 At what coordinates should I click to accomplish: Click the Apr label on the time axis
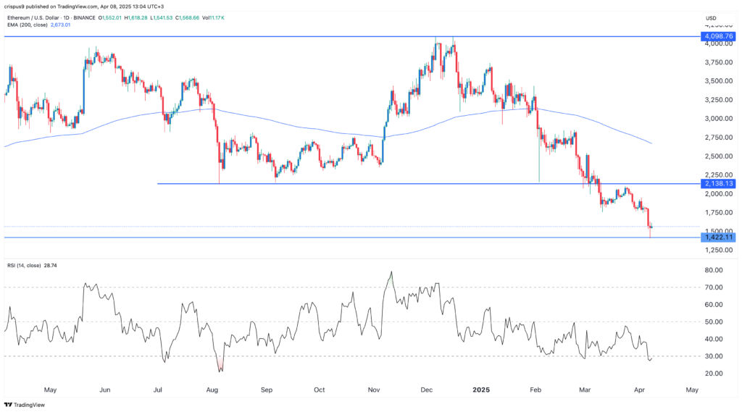coord(640,390)
